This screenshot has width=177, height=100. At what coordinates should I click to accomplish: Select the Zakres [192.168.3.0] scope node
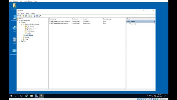[32, 24]
